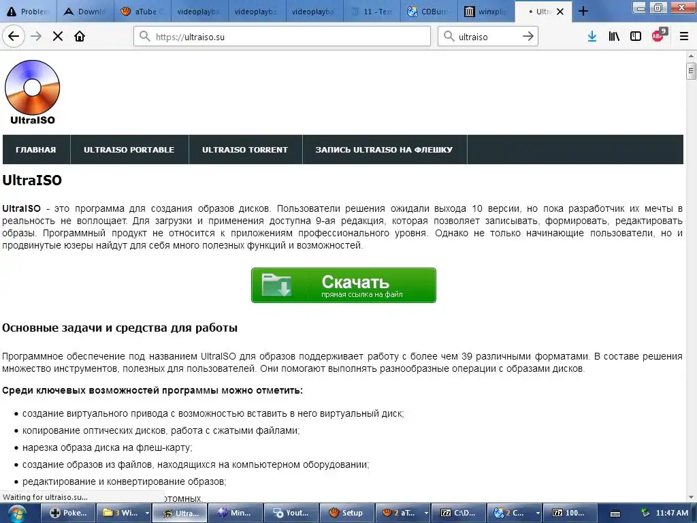This screenshot has width=697, height=523.
Task: Click heading Основные задачи и средства для работы
Action: coord(120,328)
